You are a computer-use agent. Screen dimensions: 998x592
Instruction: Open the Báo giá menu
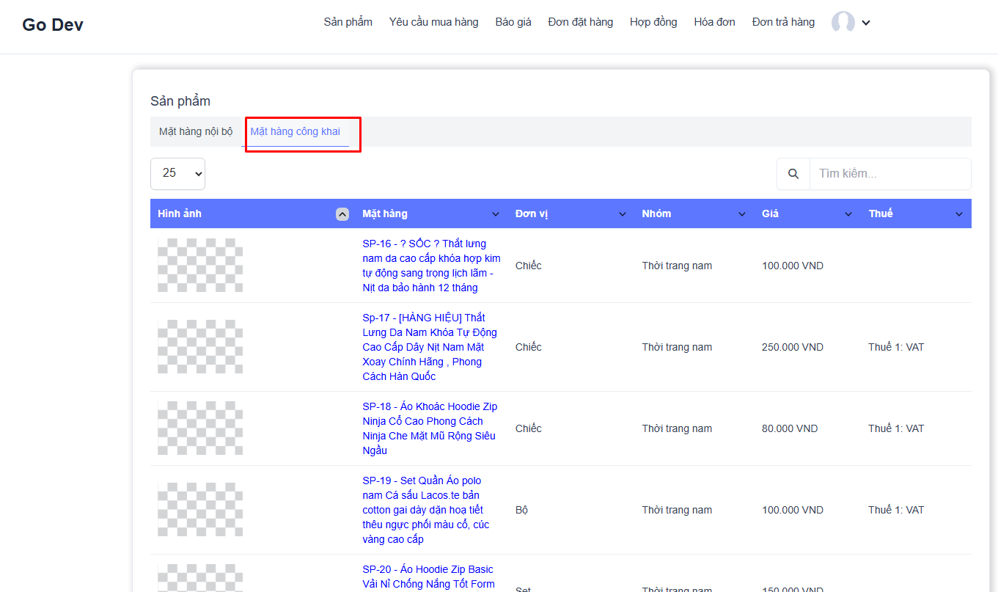tap(513, 22)
